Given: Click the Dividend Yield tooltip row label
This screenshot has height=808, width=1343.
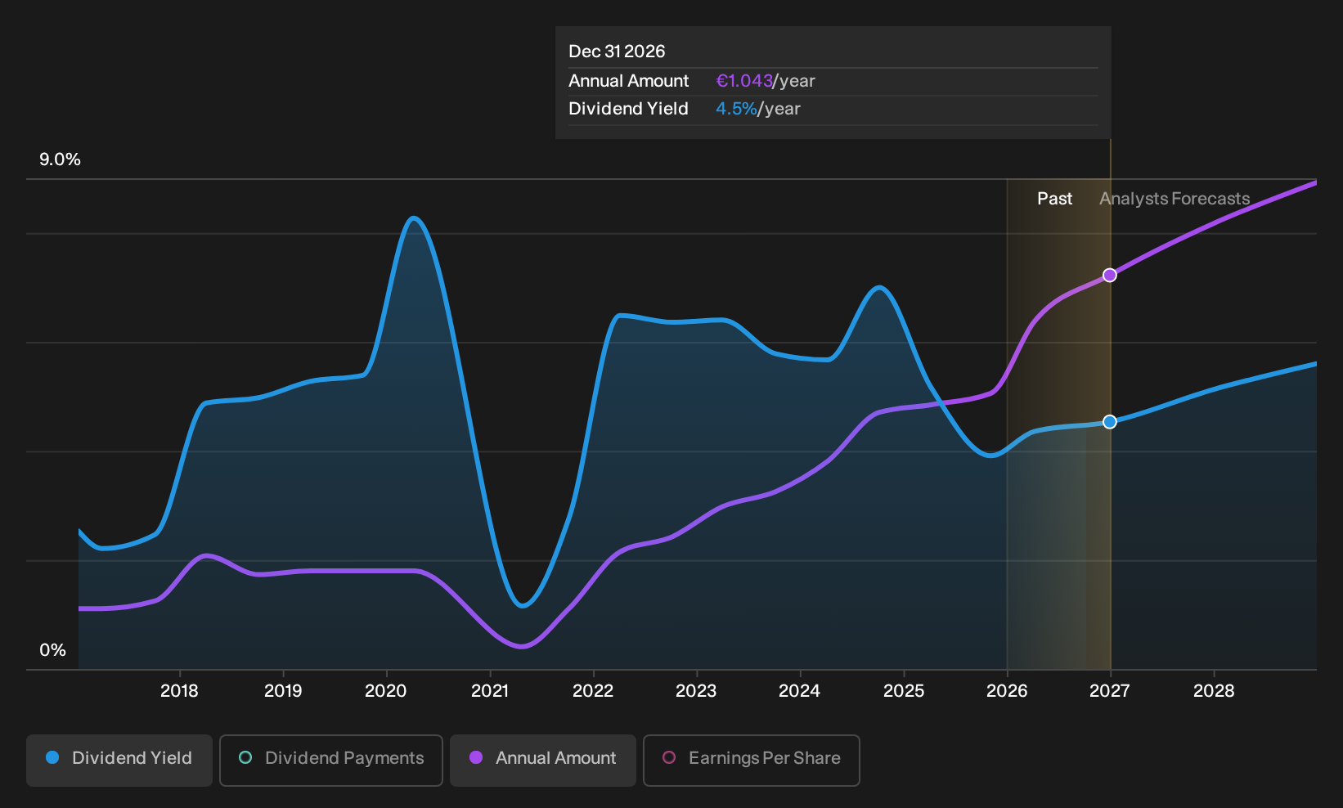Looking at the screenshot, I should coord(628,109).
